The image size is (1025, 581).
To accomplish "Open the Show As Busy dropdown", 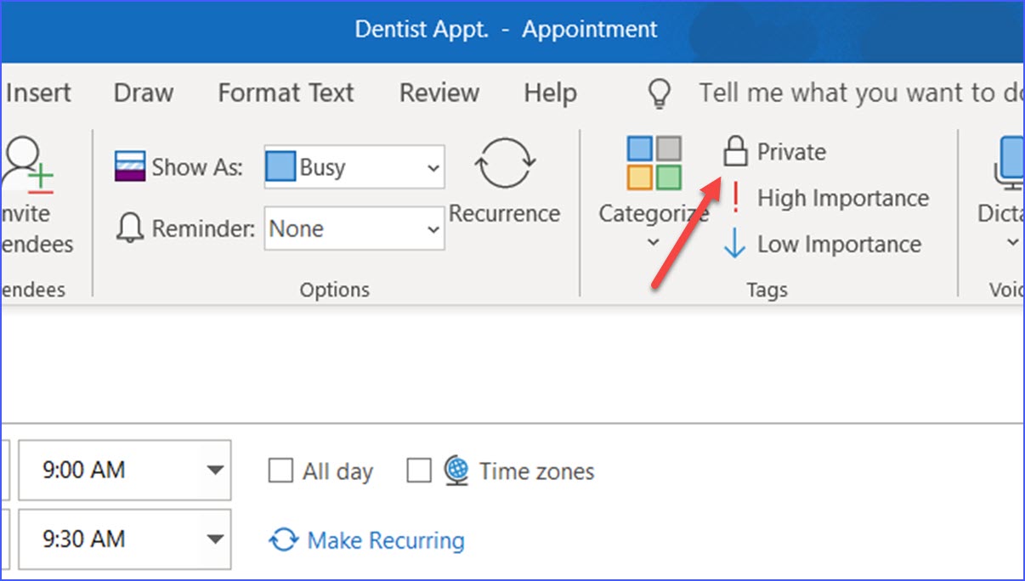I will click(x=433, y=168).
